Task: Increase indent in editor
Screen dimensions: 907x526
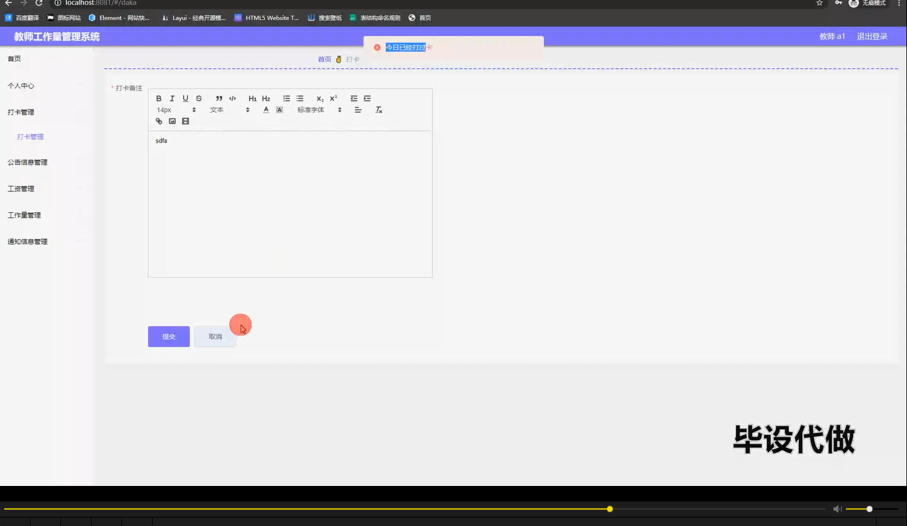Action: (x=367, y=99)
